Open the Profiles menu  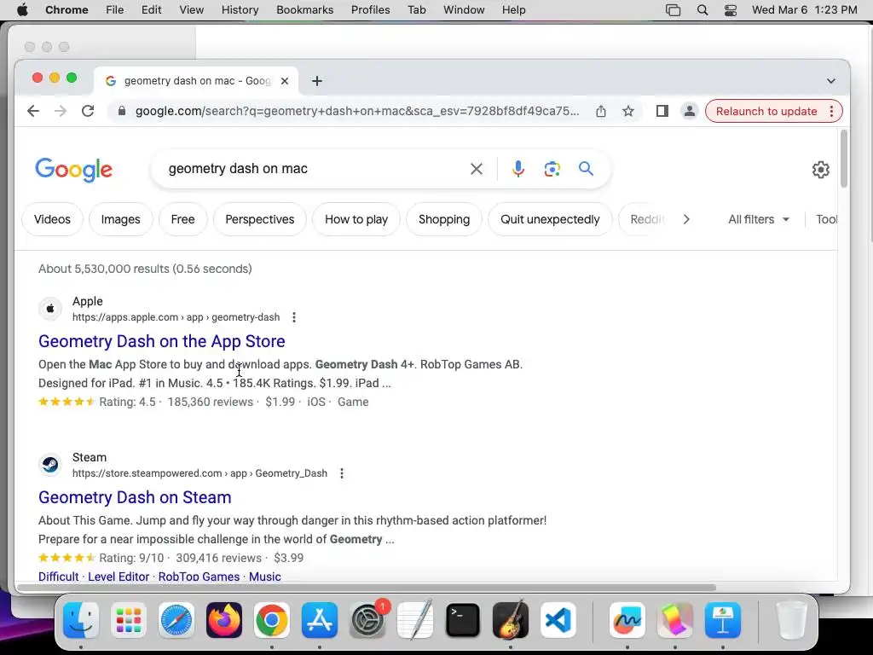[370, 10]
